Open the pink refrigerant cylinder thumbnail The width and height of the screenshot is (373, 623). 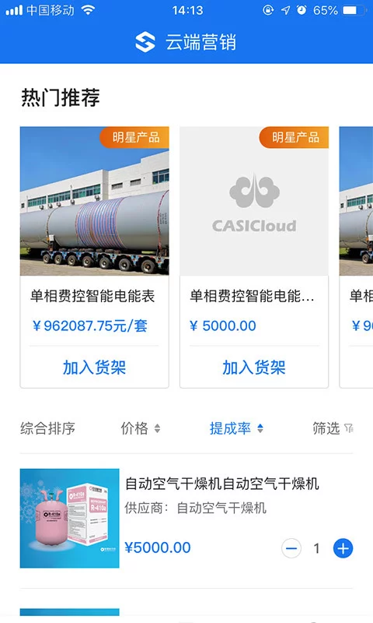pos(69,518)
